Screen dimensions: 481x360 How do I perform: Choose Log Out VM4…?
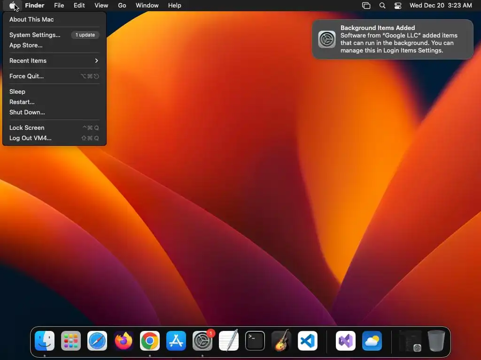[54, 138]
